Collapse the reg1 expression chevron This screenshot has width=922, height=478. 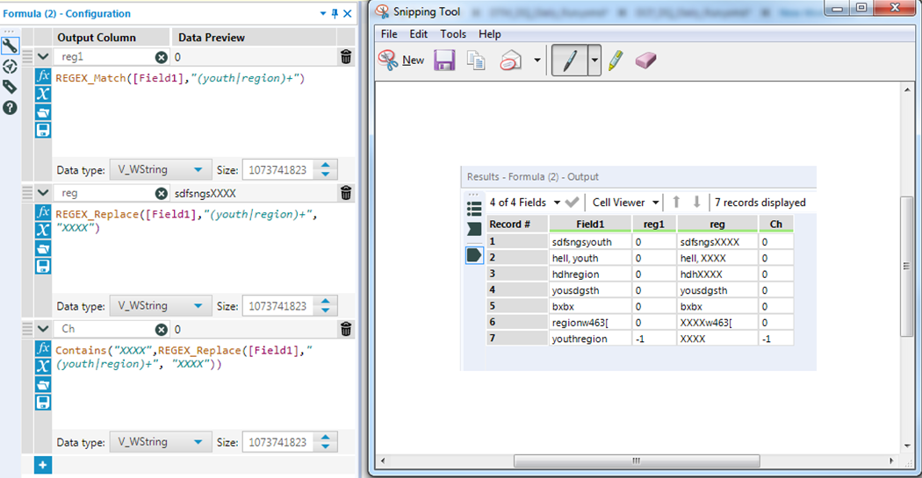tap(43, 57)
